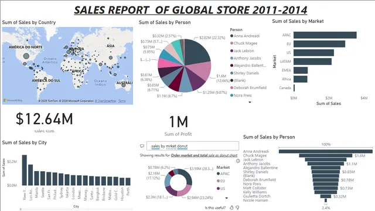The image size is (375, 211).
Task: Select Chuck Magee $1.6M funnel bar
Action: 326,155
